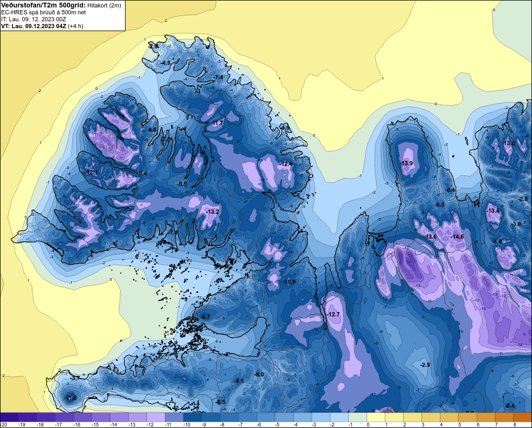This screenshot has height=428, width=532.
Task: Click the legend swatch between -20 and -19
Action: 9,417
